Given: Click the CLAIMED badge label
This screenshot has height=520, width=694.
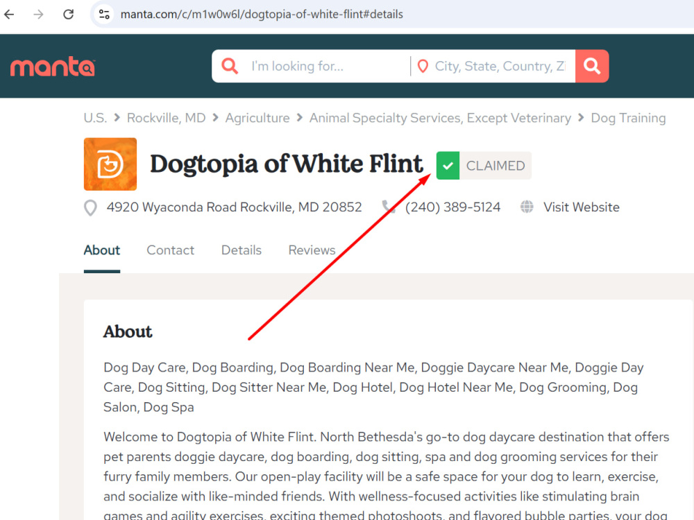Looking at the screenshot, I should coord(496,166).
